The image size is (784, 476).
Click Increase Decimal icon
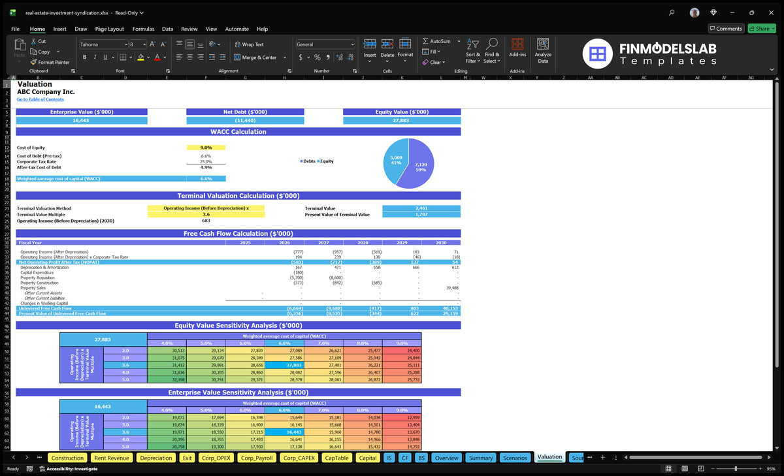(x=340, y=57)
